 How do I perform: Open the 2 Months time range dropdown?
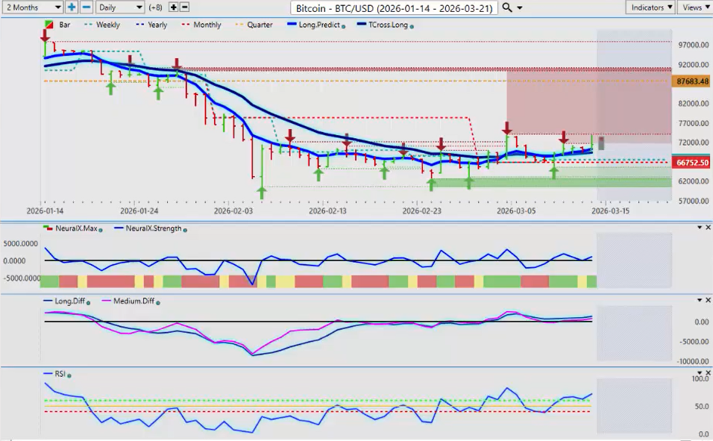click(x=32, y=7)
